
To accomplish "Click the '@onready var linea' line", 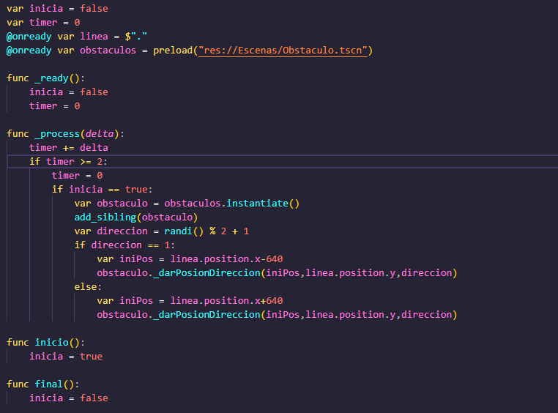I will [76, 37].
